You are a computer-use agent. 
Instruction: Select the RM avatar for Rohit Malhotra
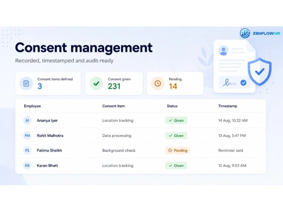[x=27, y=136]
